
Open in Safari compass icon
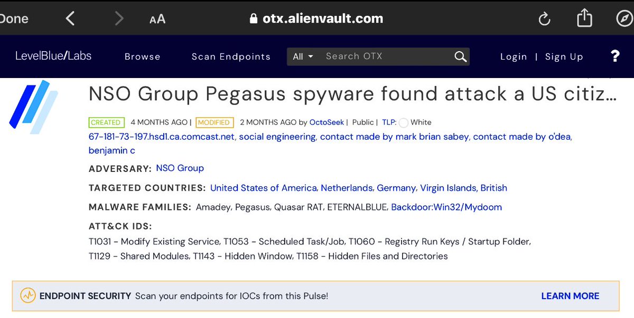pyautogui.click(x=624, y=19)
